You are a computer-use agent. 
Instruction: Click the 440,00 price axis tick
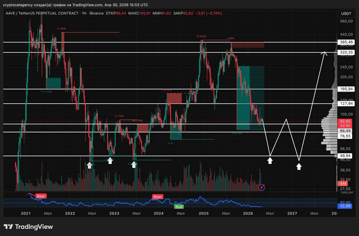[x=346, y=35]
